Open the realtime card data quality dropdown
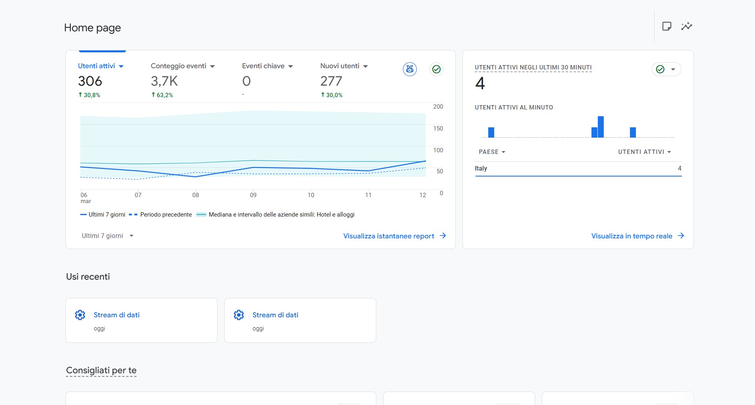Viewport: 755px width, 405px height. [666, 69]
